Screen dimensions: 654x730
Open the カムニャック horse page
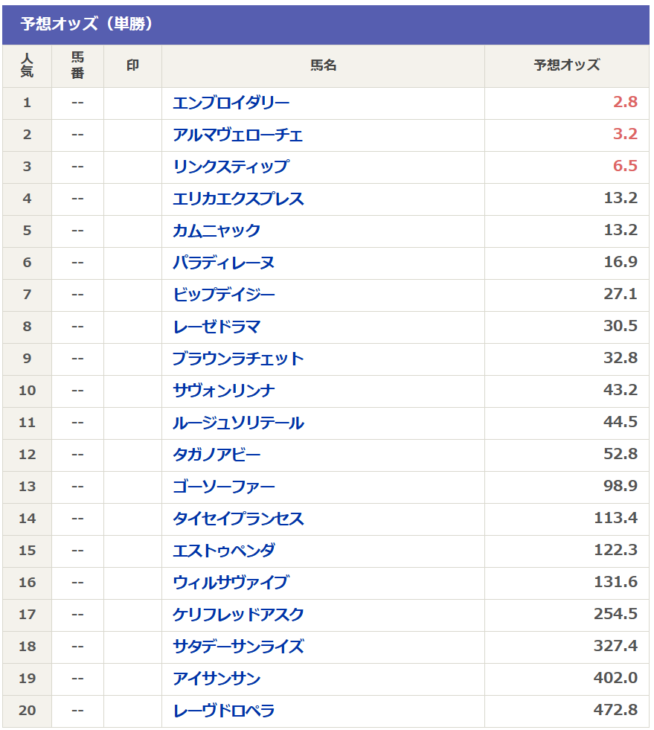tap(217, 231)
